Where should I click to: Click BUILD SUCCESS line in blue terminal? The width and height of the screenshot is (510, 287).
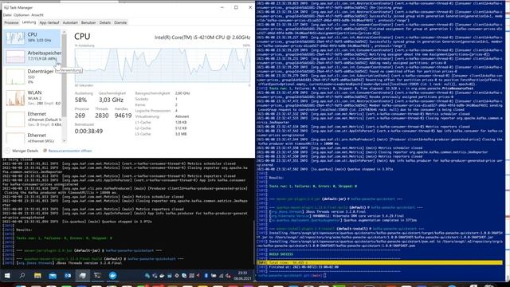coord(281,254)
